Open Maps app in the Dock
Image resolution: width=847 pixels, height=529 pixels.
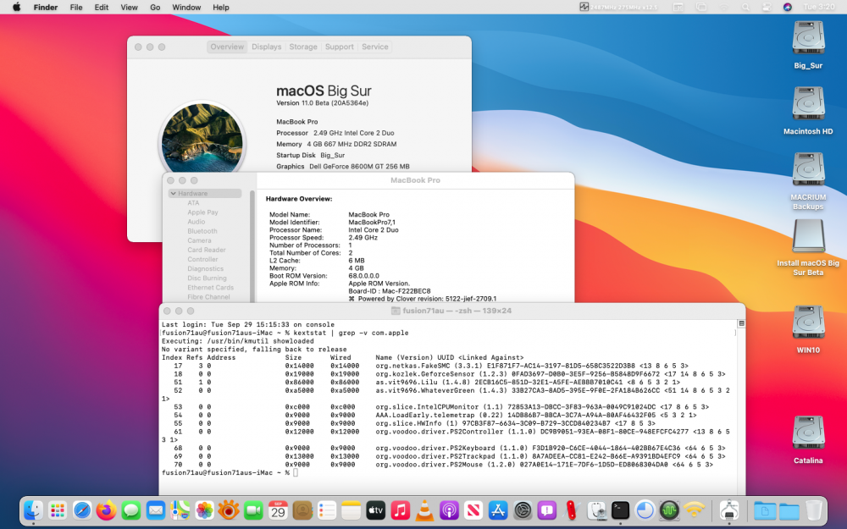180,510
